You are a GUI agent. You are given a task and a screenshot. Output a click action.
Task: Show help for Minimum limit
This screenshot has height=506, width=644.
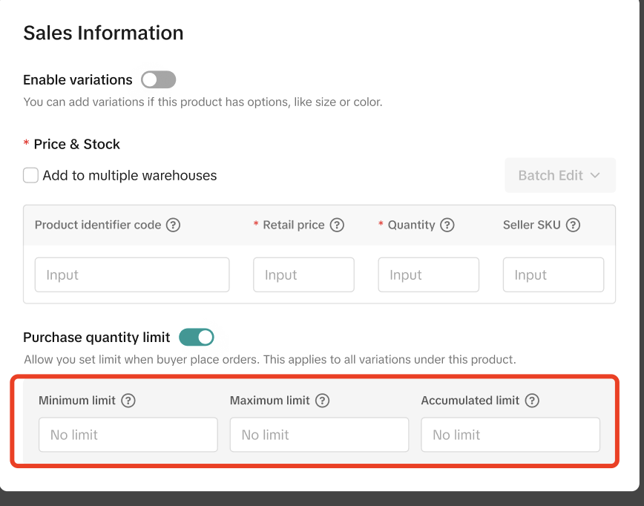click(x=128, y=401)
